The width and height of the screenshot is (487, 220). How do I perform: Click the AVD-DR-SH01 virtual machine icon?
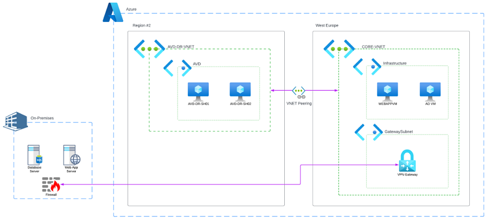click(x=198, y=91)
